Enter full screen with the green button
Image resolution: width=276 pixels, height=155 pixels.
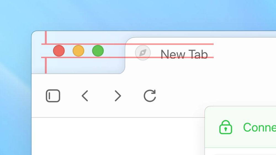pyautogui.click(x=98, y=51)
